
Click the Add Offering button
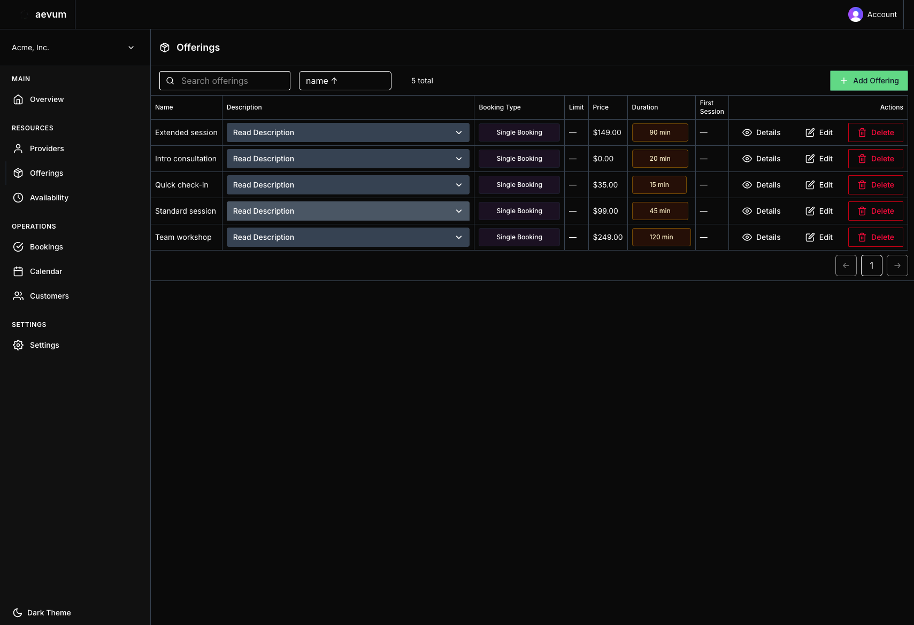click(x=869, y=81)
